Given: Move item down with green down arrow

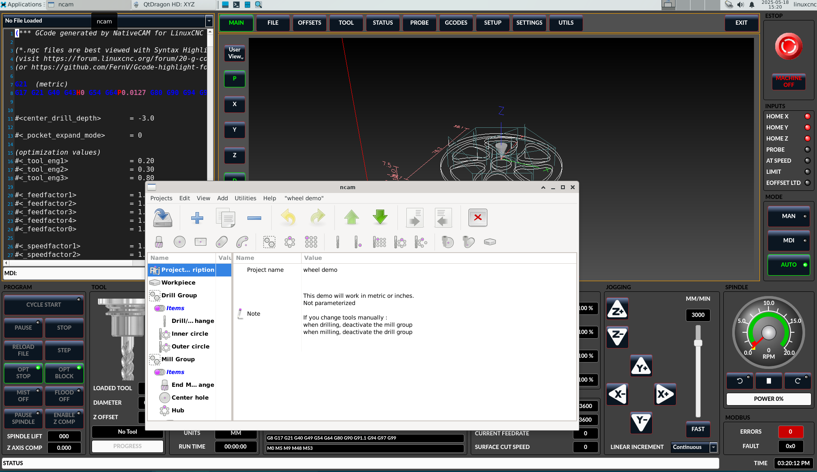Looking at the screenshot, I should (380, 217).
